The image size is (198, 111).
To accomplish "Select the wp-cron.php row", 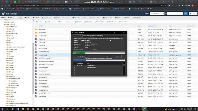I will [116, 71].
